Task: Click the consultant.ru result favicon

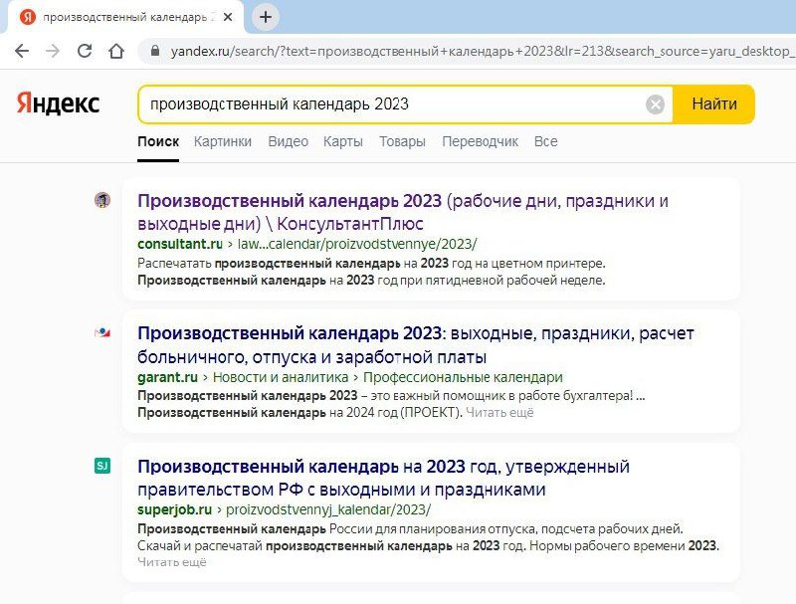Action: point(102,200)
